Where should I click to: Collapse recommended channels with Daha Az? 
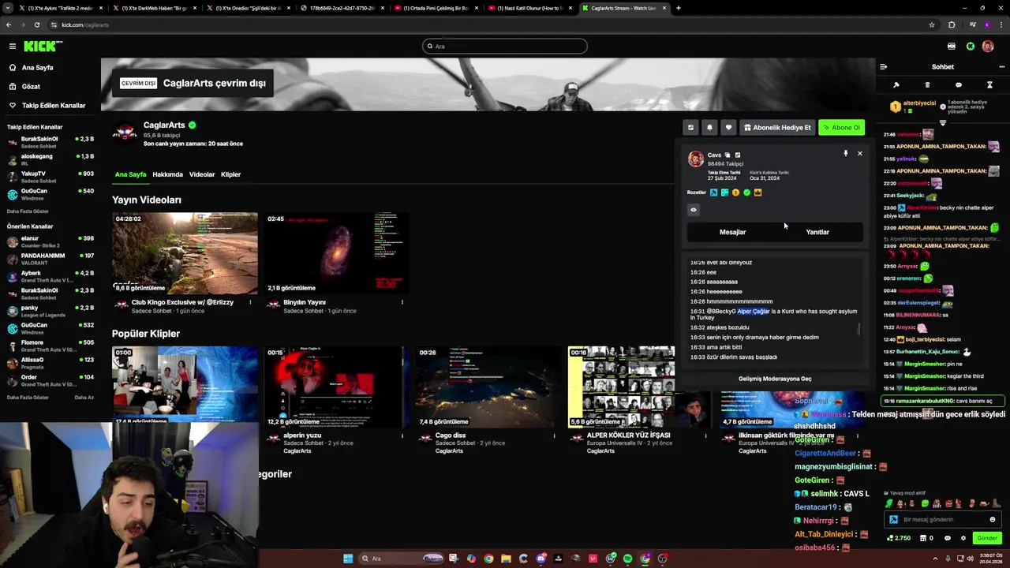[x=84, y=398]
